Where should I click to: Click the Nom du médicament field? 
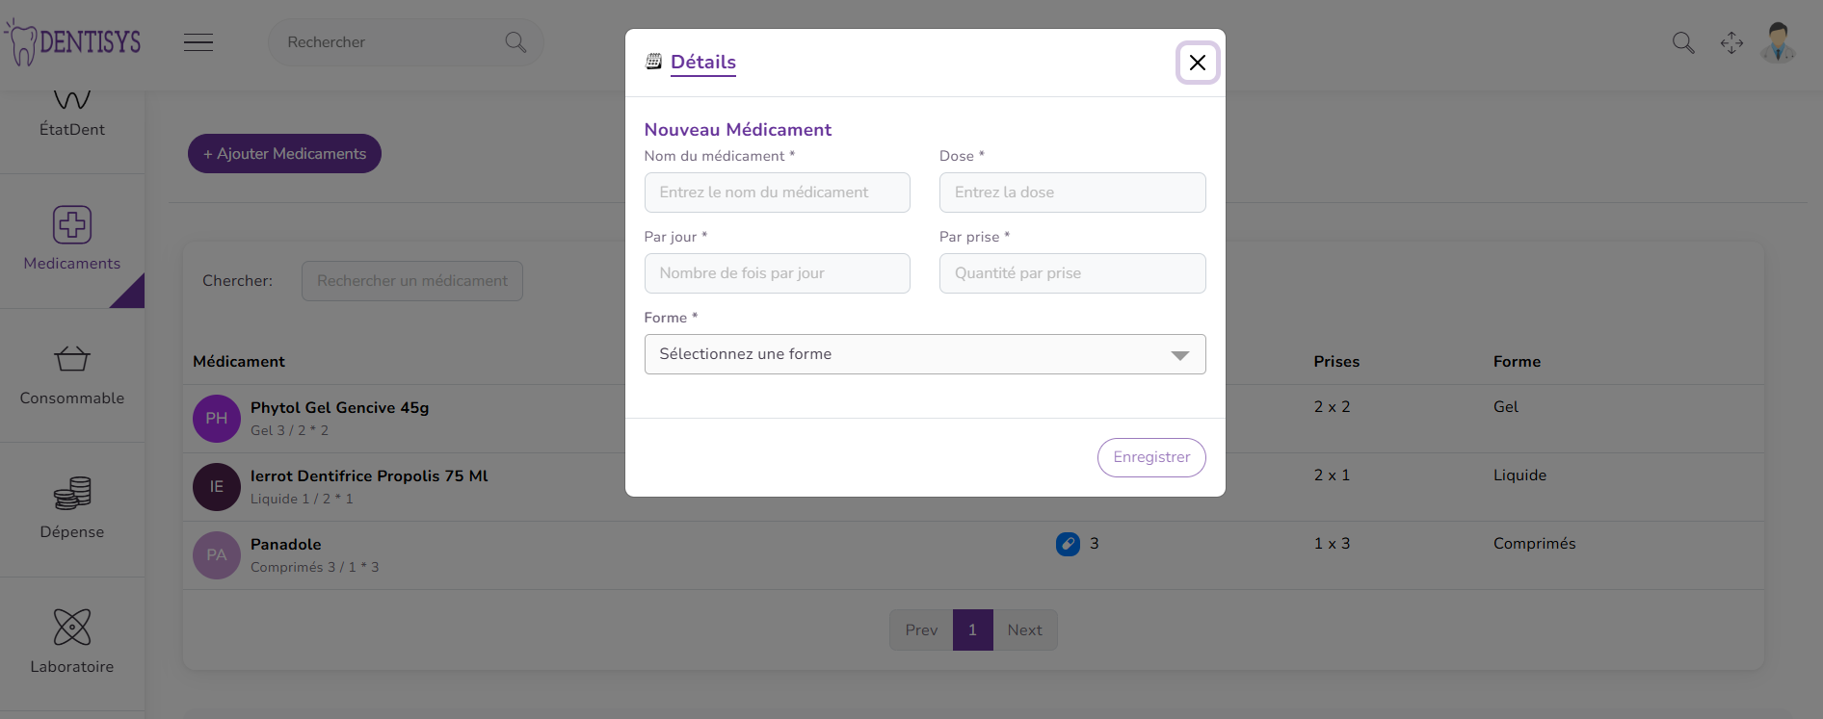[x=777, y=193]
